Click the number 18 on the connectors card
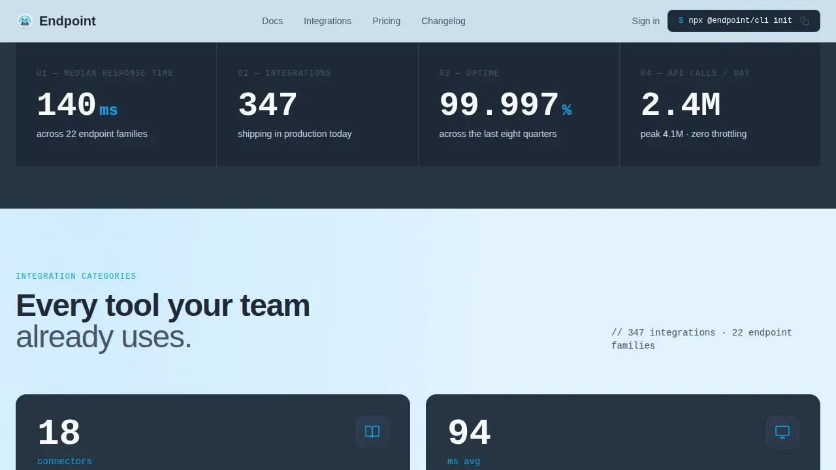Image resolution: width=836 pixels, height=470 pixels. [59, 433]
